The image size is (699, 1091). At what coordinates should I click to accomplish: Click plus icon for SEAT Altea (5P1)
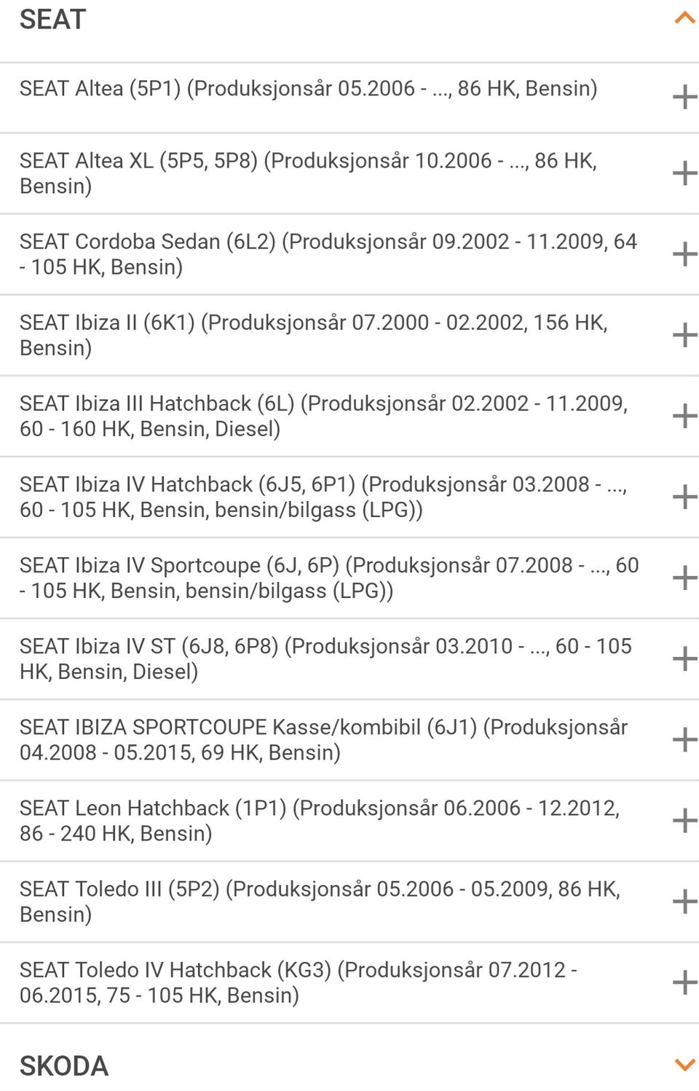point(684,97)
